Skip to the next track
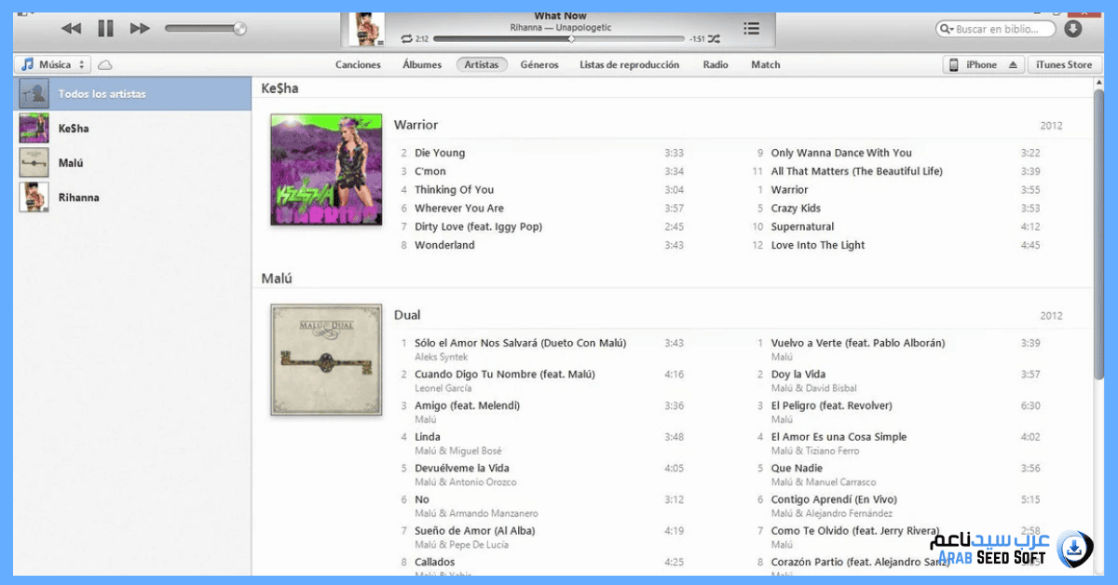Image resolution: width=1118 pixels, height=585 pixels. coord(140,29)
